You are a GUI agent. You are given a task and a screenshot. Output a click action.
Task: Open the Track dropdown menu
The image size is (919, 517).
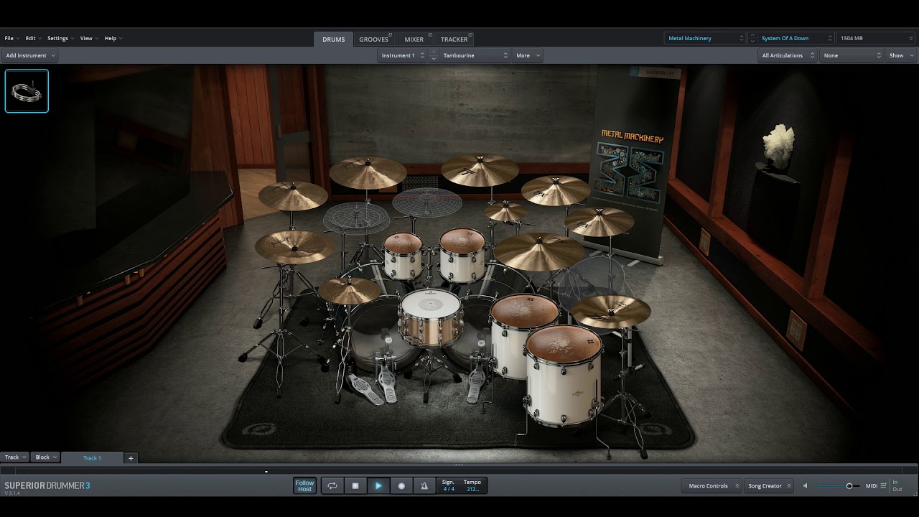[x=15, y=457]
